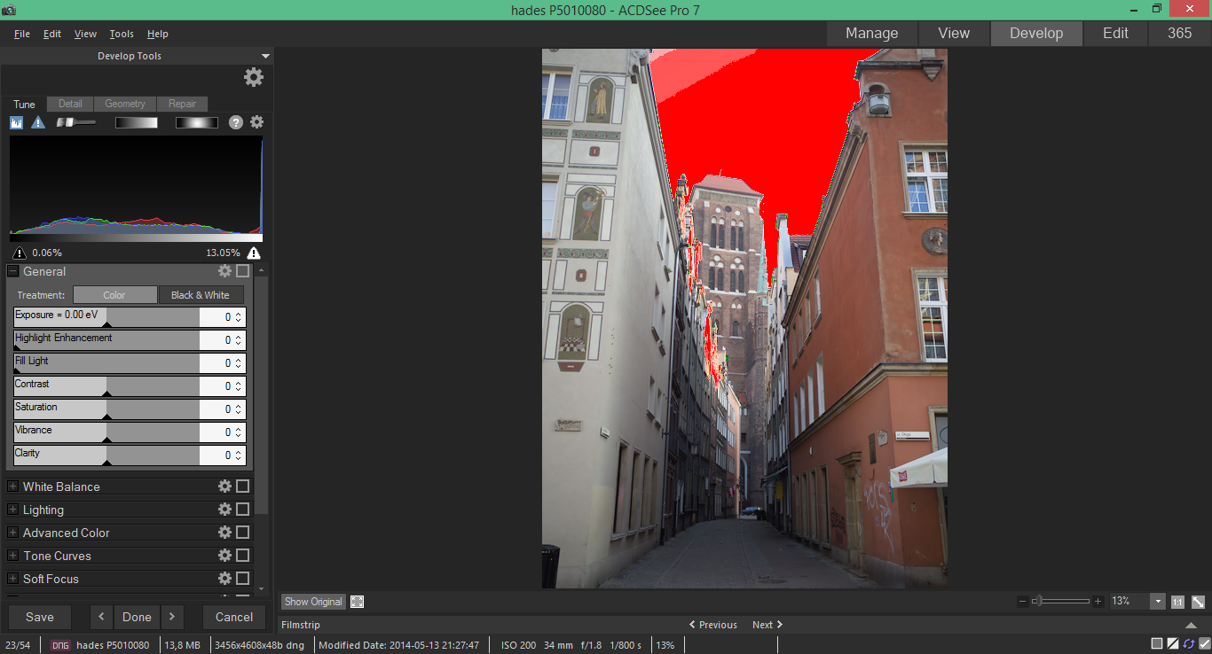Screen dimensions: 1212x654
Task: Open the Tools menu
Action: (x=122, y=34)
